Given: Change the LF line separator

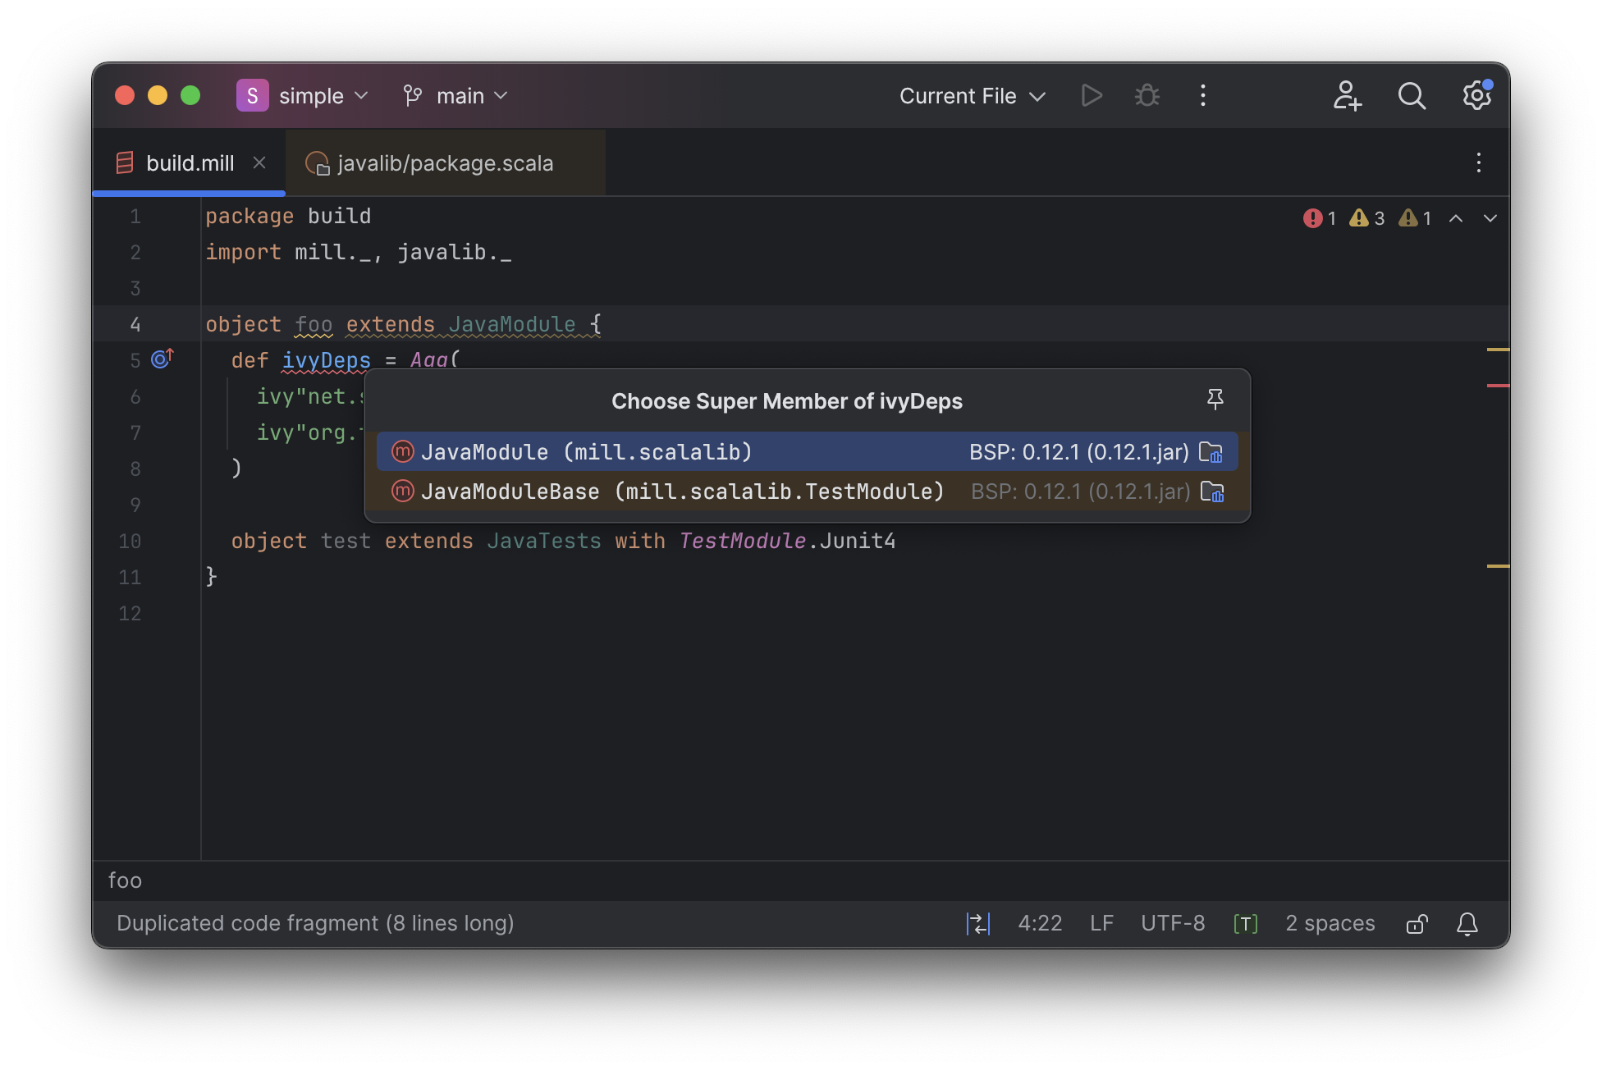Looking at the screenshot, I should click(x=1101, y=923).
